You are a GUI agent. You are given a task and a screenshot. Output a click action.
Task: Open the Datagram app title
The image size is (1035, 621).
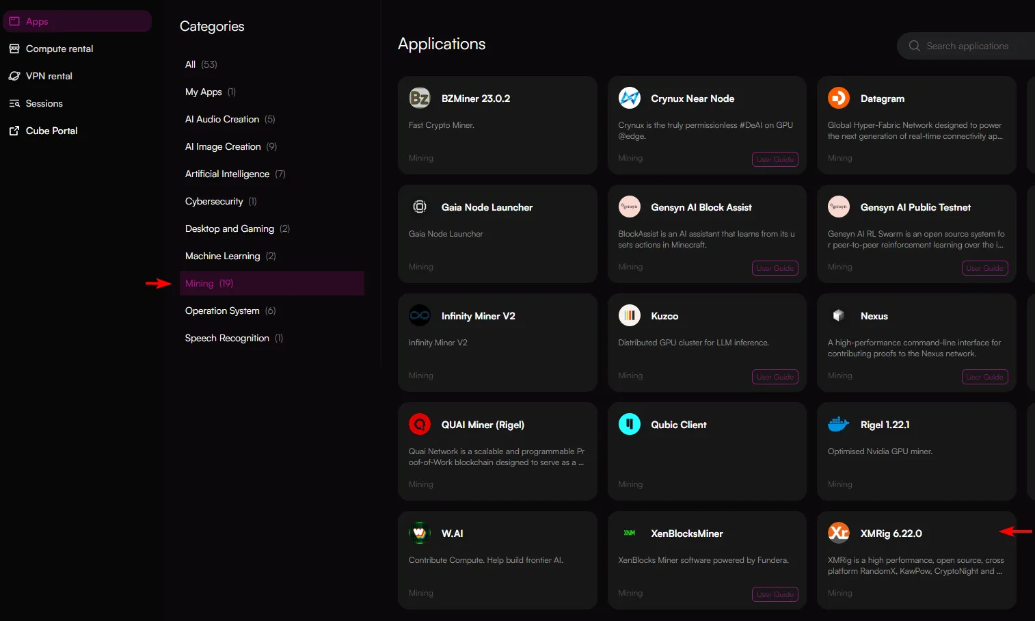(883, 98)
